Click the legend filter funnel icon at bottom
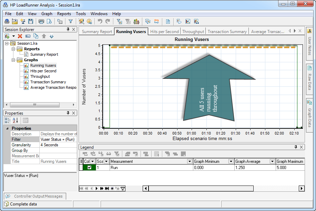Screen dimensions: 316x211 [x=123, y=188]
